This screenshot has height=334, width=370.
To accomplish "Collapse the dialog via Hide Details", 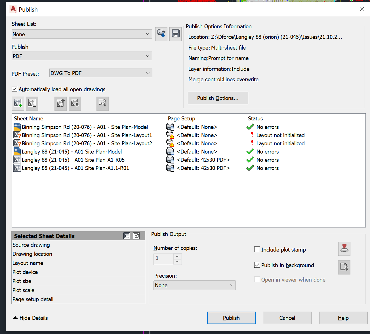I will [x=30, y=318].
